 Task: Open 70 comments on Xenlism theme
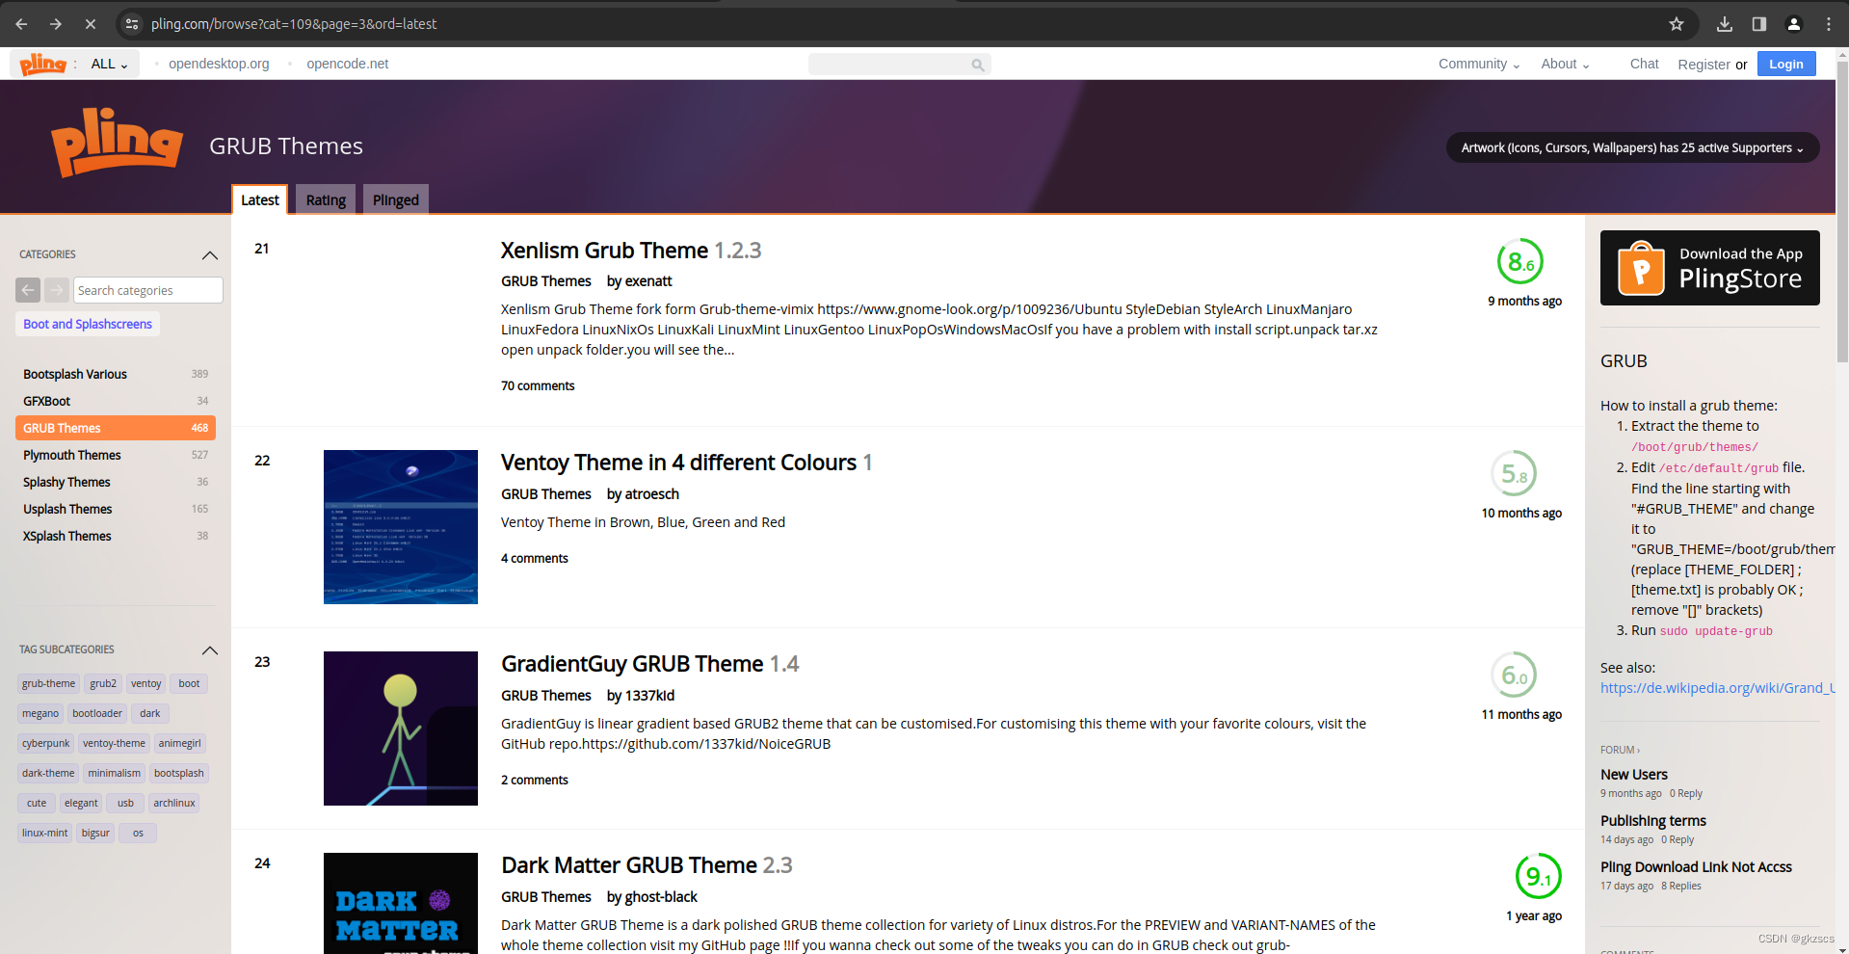click(538, 385)
